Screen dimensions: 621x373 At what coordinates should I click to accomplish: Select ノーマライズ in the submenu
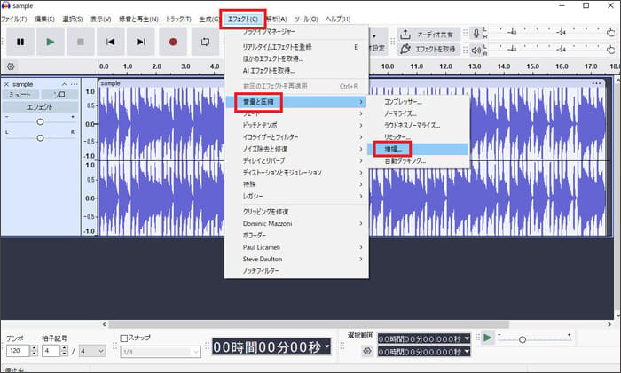tap(418, 114)
